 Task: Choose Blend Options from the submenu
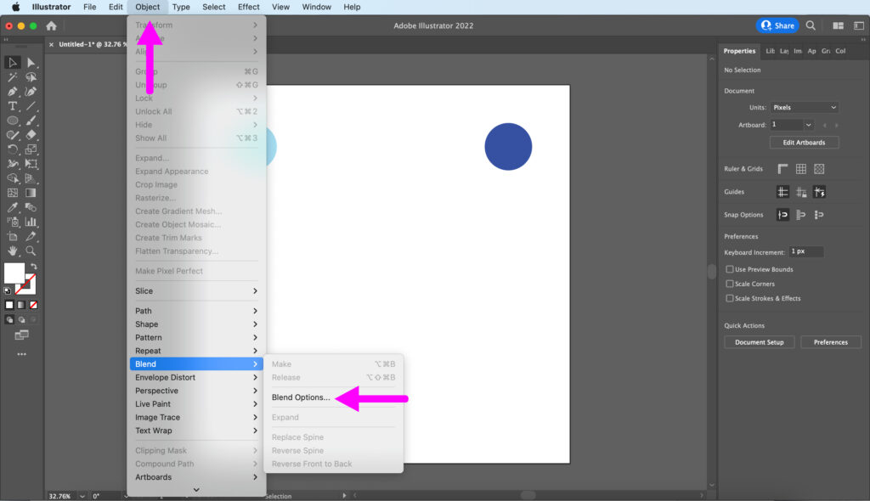point(301,397)
